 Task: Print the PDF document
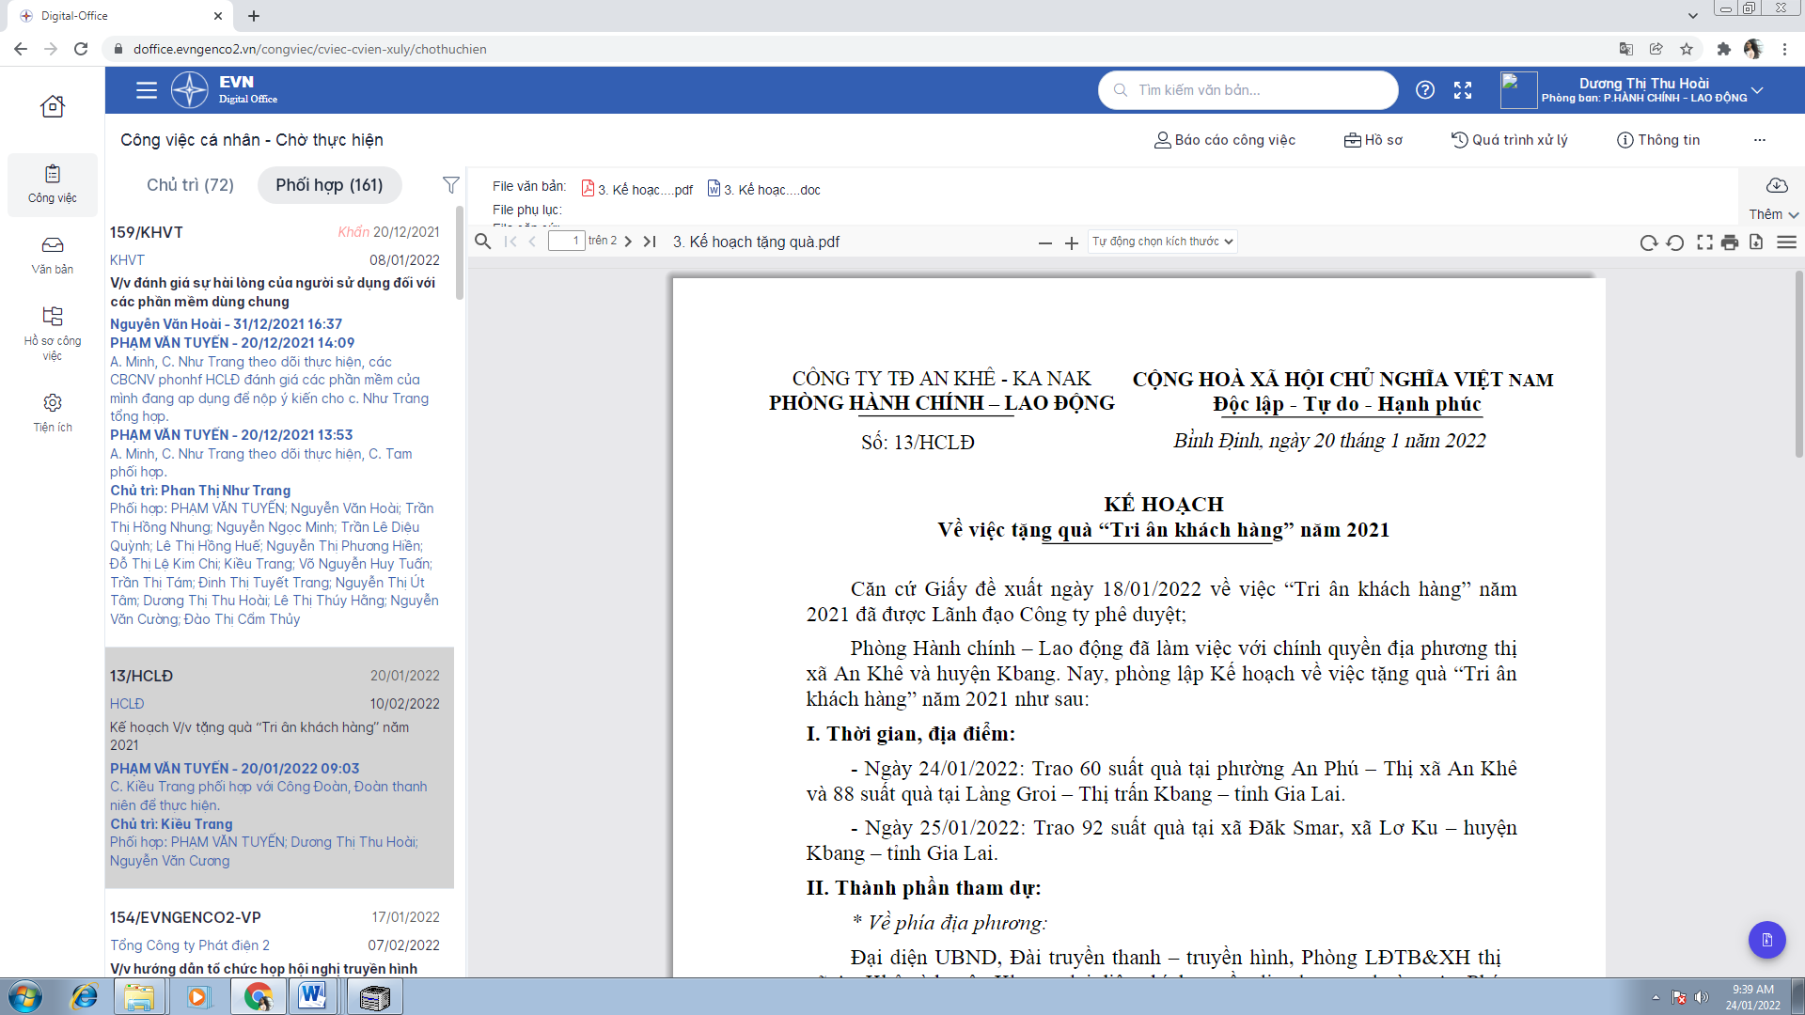pos(1730,242)
